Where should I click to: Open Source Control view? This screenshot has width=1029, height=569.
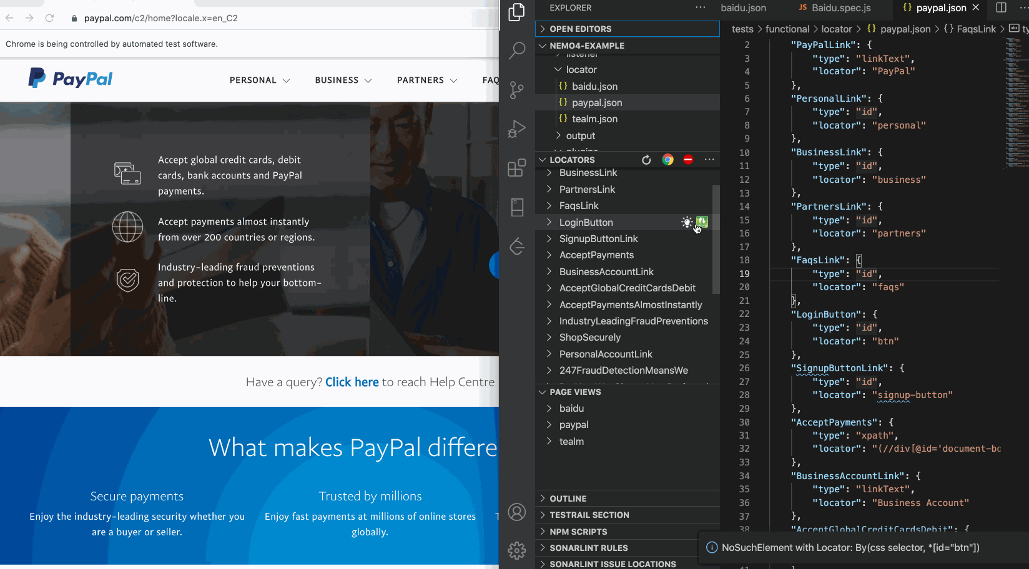coord(517,90)
